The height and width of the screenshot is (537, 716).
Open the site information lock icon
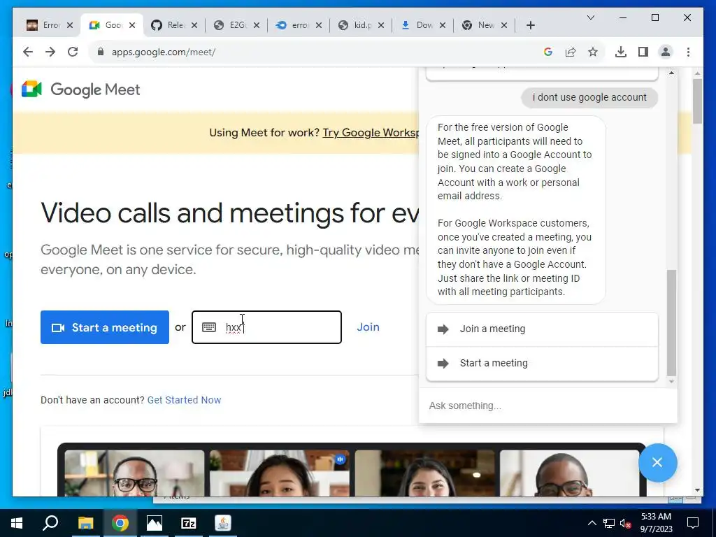tap(101, 52)
